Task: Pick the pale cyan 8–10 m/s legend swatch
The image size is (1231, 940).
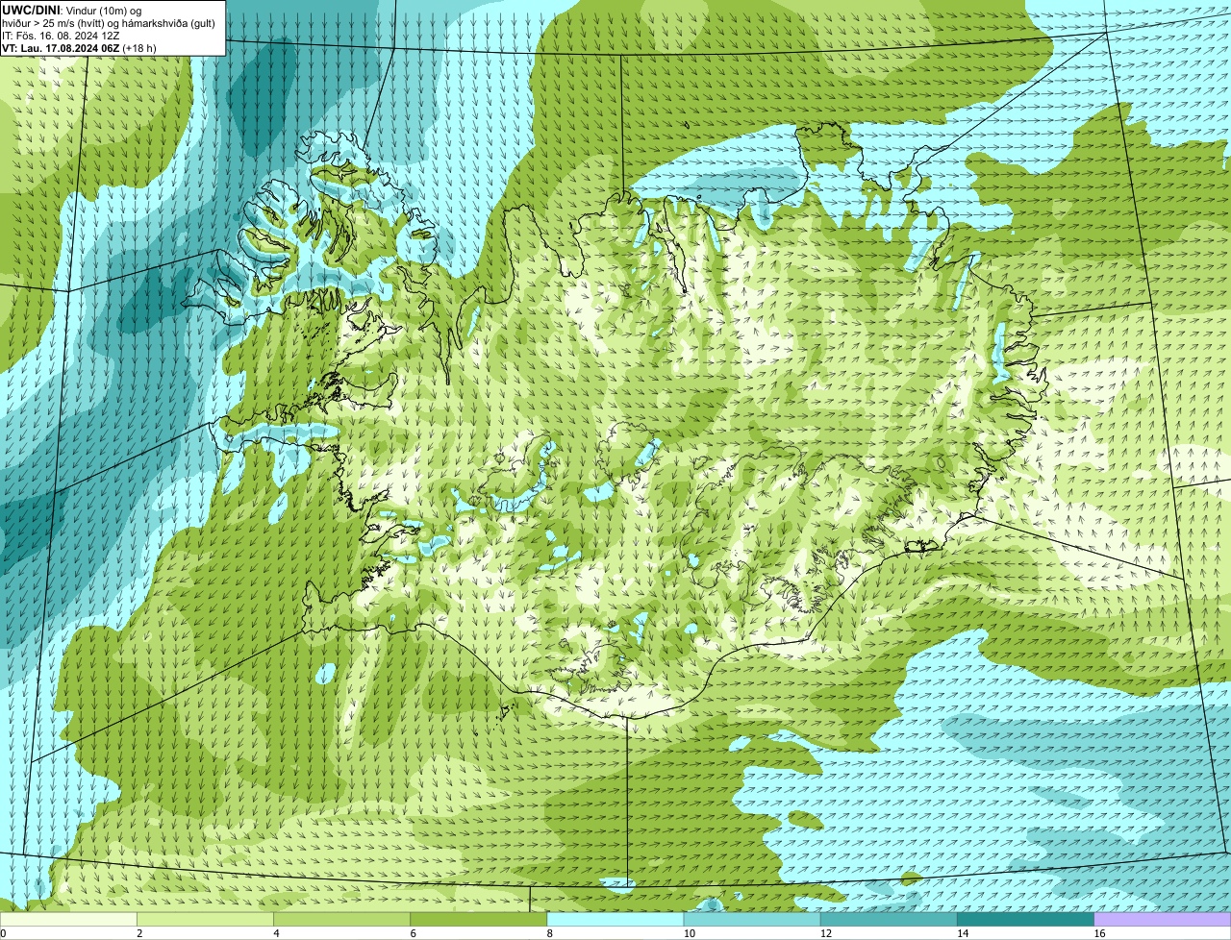Action: click(x=615, y=920)
